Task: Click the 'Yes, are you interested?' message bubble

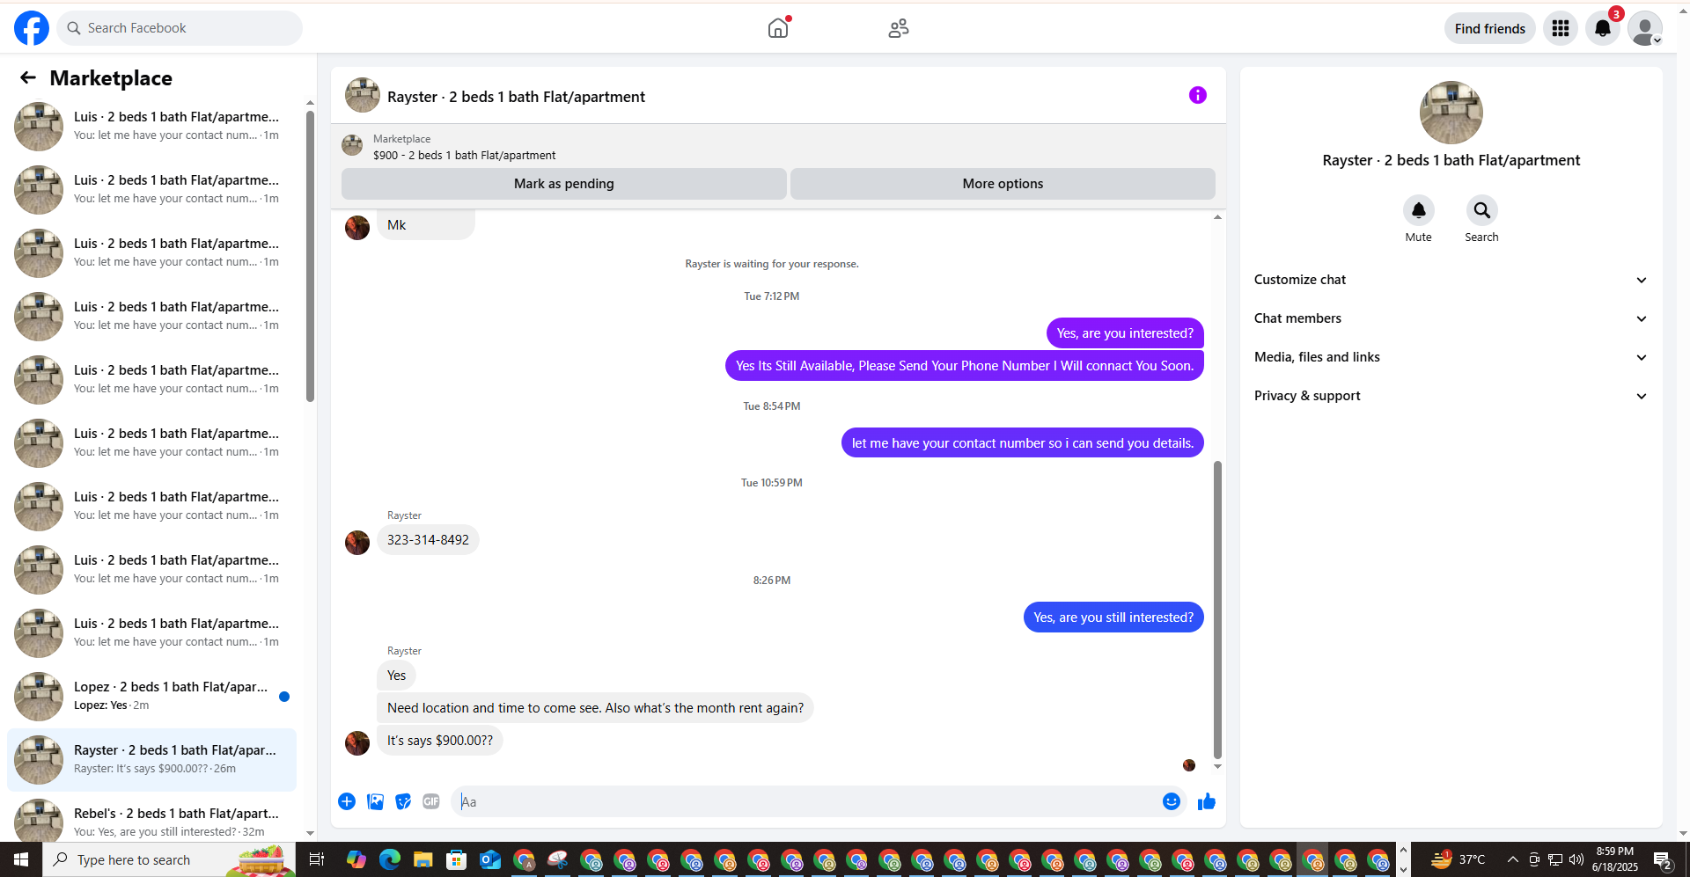Action: coord(1125,333)
